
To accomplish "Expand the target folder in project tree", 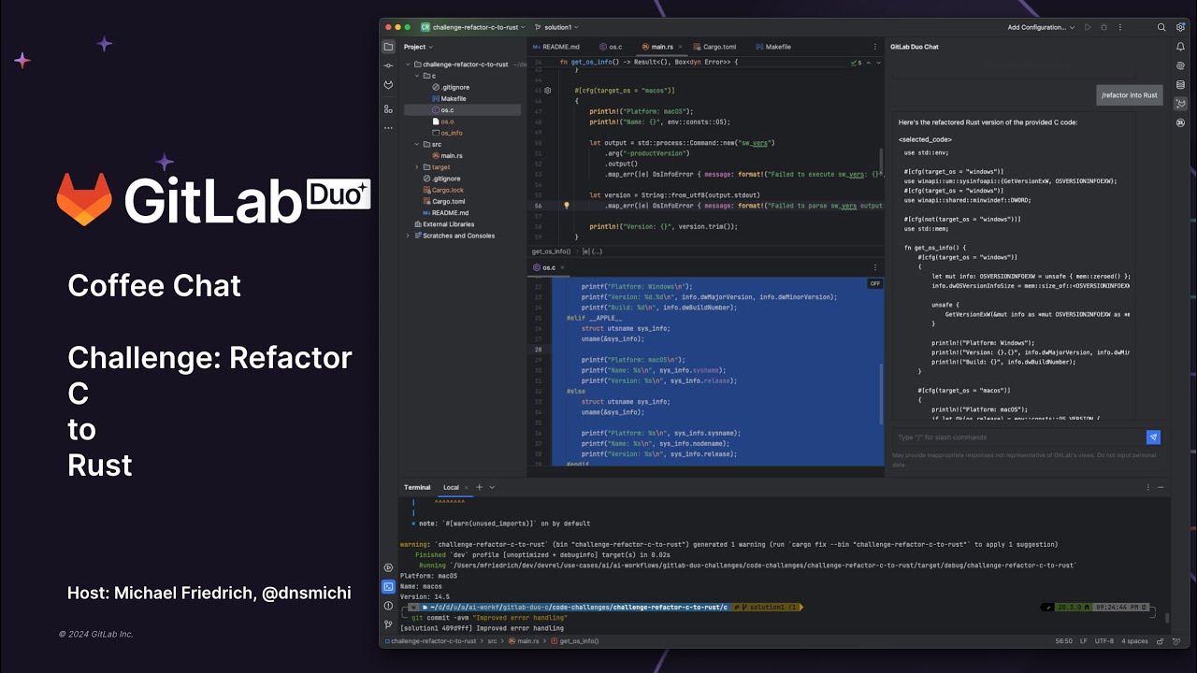I will pos(416,167).
